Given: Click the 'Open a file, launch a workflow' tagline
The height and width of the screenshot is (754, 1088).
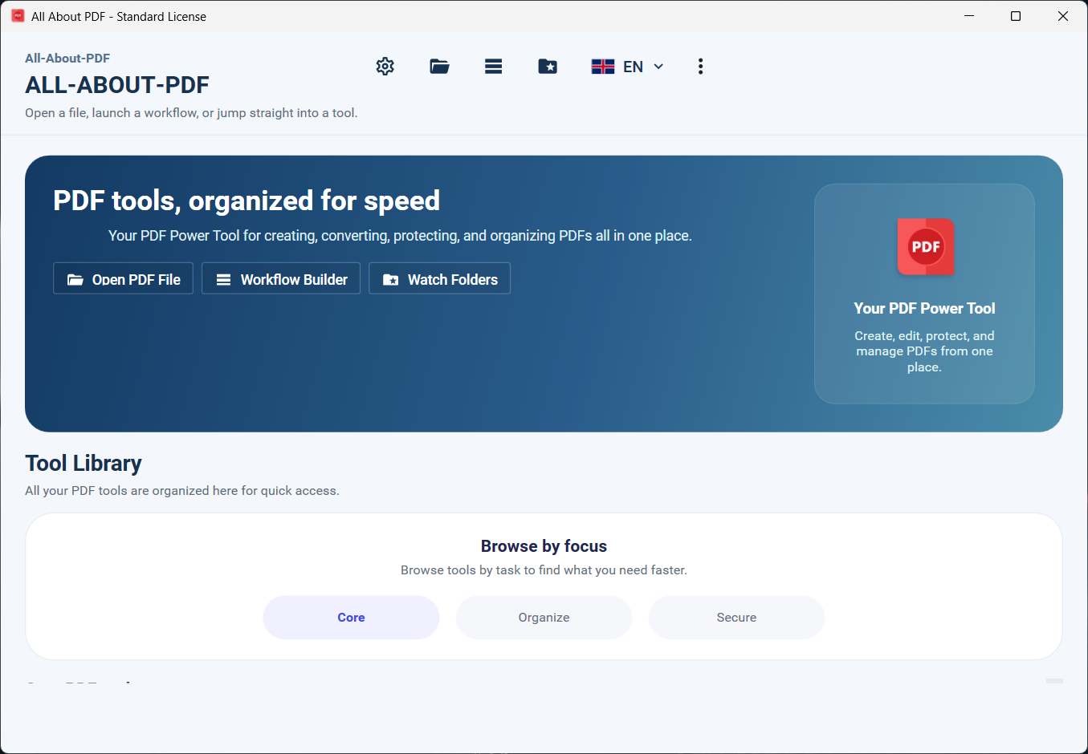Looking at the screenshot, I should [191, 113].
